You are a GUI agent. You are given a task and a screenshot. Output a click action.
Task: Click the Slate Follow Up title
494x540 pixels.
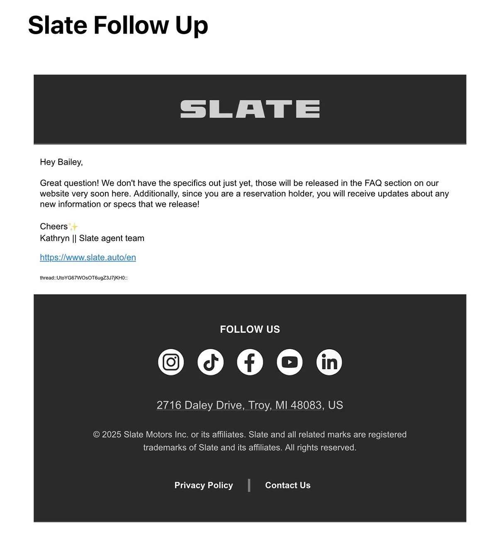(118, 25)
